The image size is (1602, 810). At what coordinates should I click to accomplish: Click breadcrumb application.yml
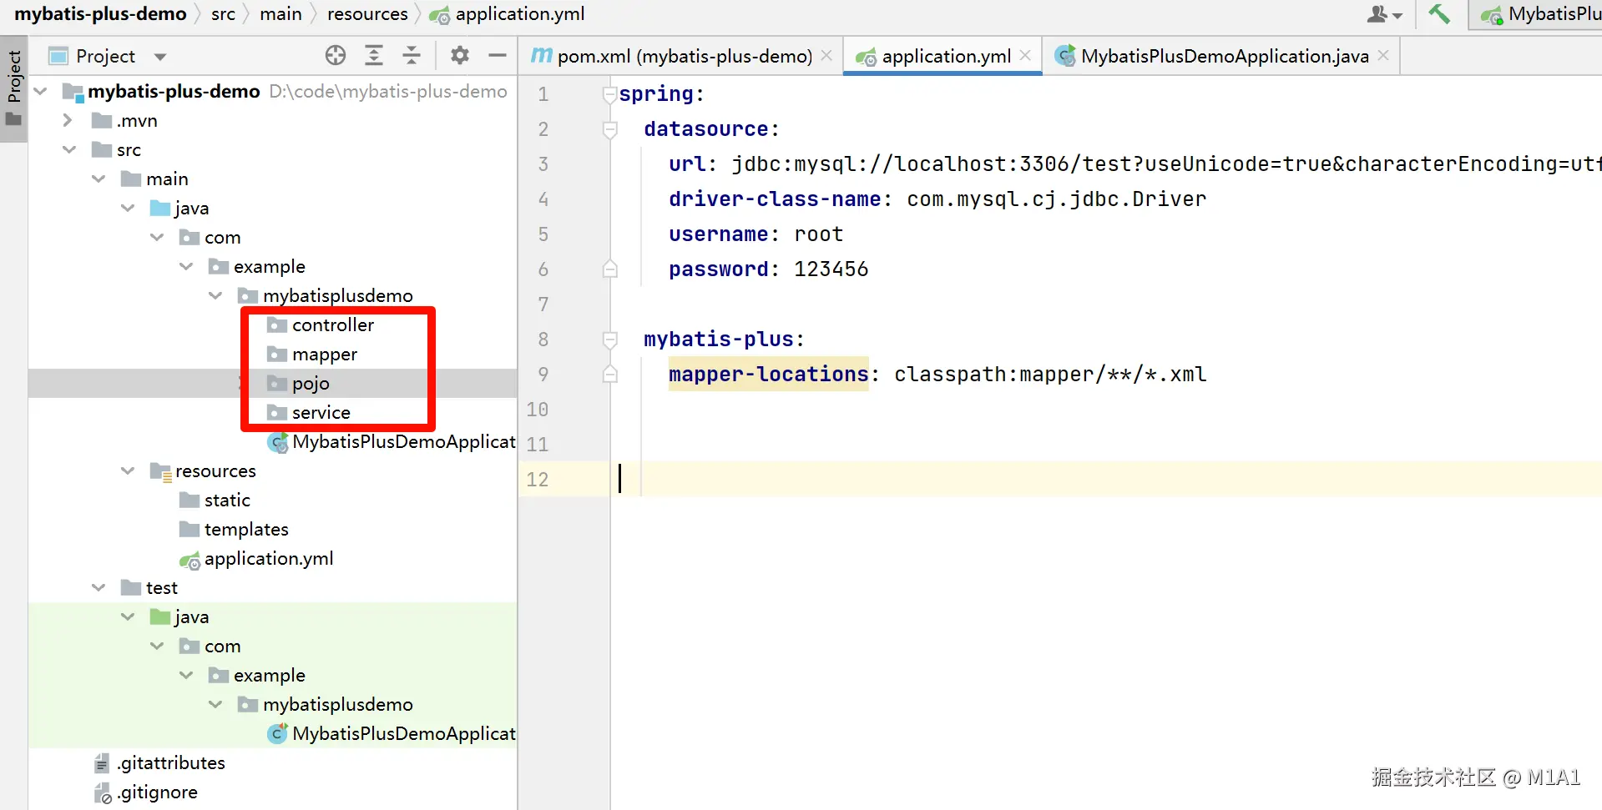tap(519, 13)
